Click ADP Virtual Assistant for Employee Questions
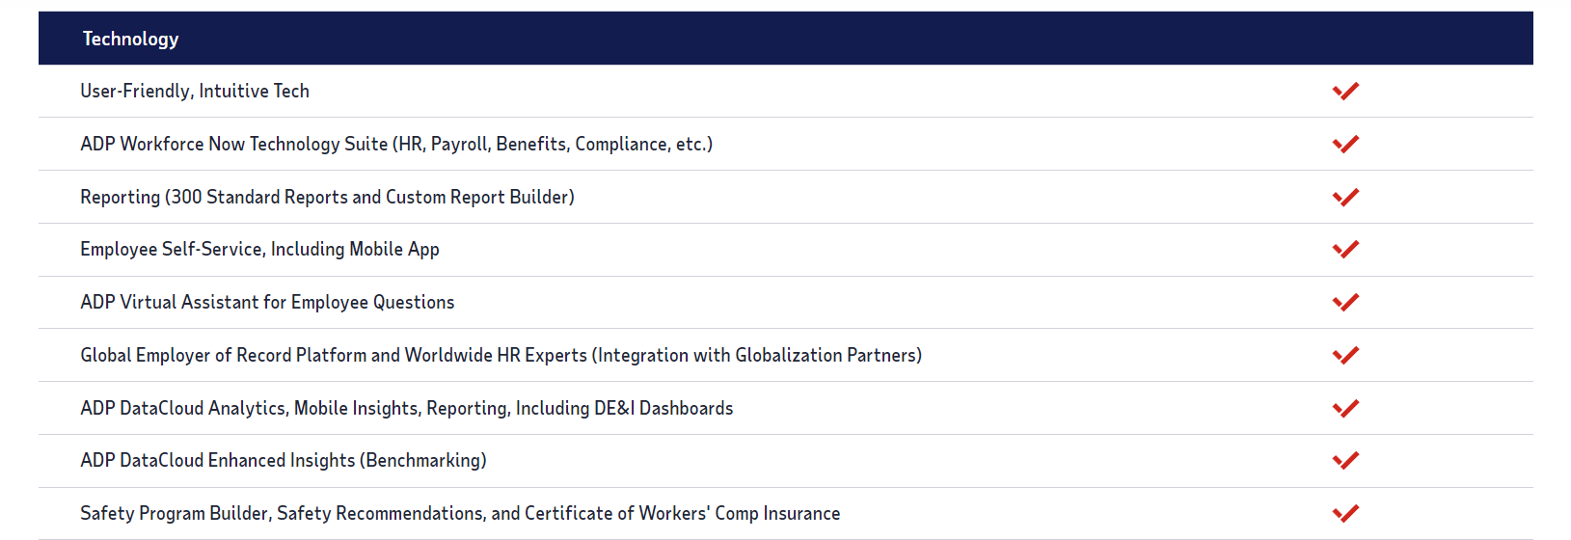Image resolution: width=1571 pixels, height=540 pixels. pyautogui.click(x=267, y=302)
